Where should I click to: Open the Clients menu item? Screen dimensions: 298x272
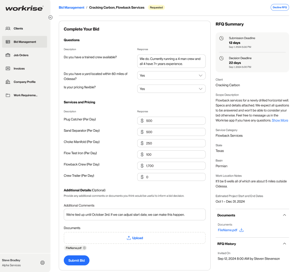(x=25, y=28)
